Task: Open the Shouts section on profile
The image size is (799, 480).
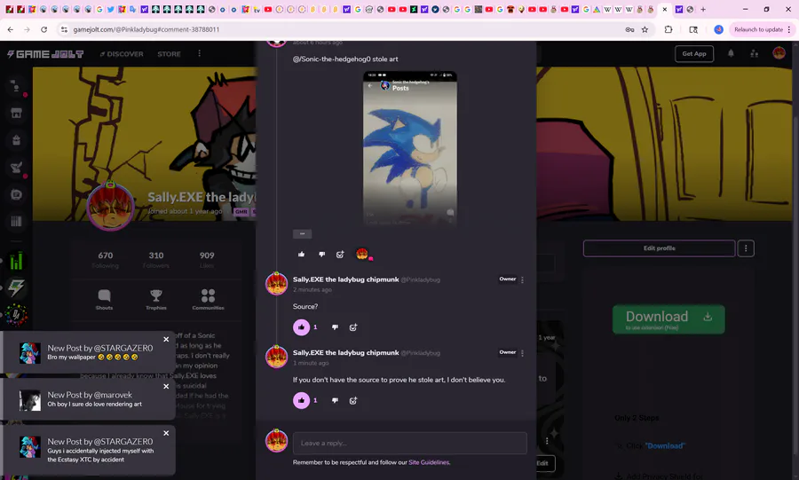Action: click(x=105, y=299)
